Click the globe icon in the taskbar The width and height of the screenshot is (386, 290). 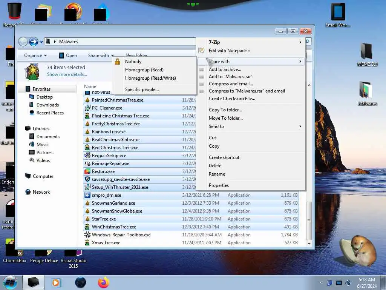[81, 282]
